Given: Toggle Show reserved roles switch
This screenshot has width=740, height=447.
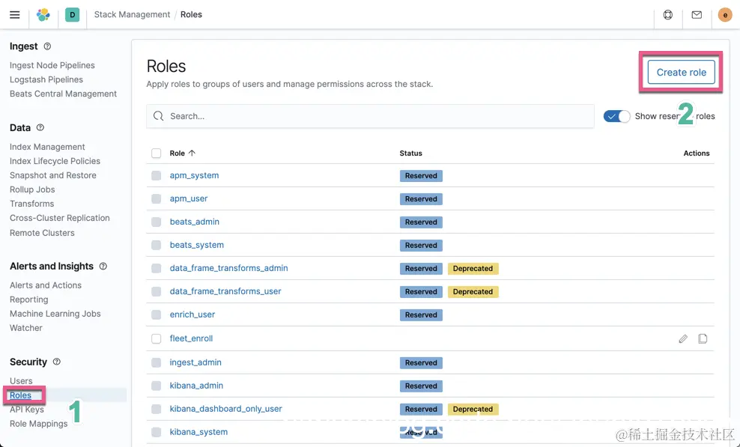Looking at the screenshot, I should point(617,116).
